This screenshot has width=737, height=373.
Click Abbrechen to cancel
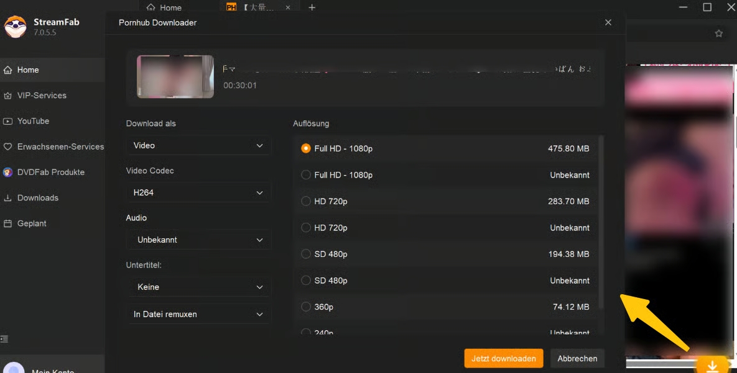[x=577, y=359]
